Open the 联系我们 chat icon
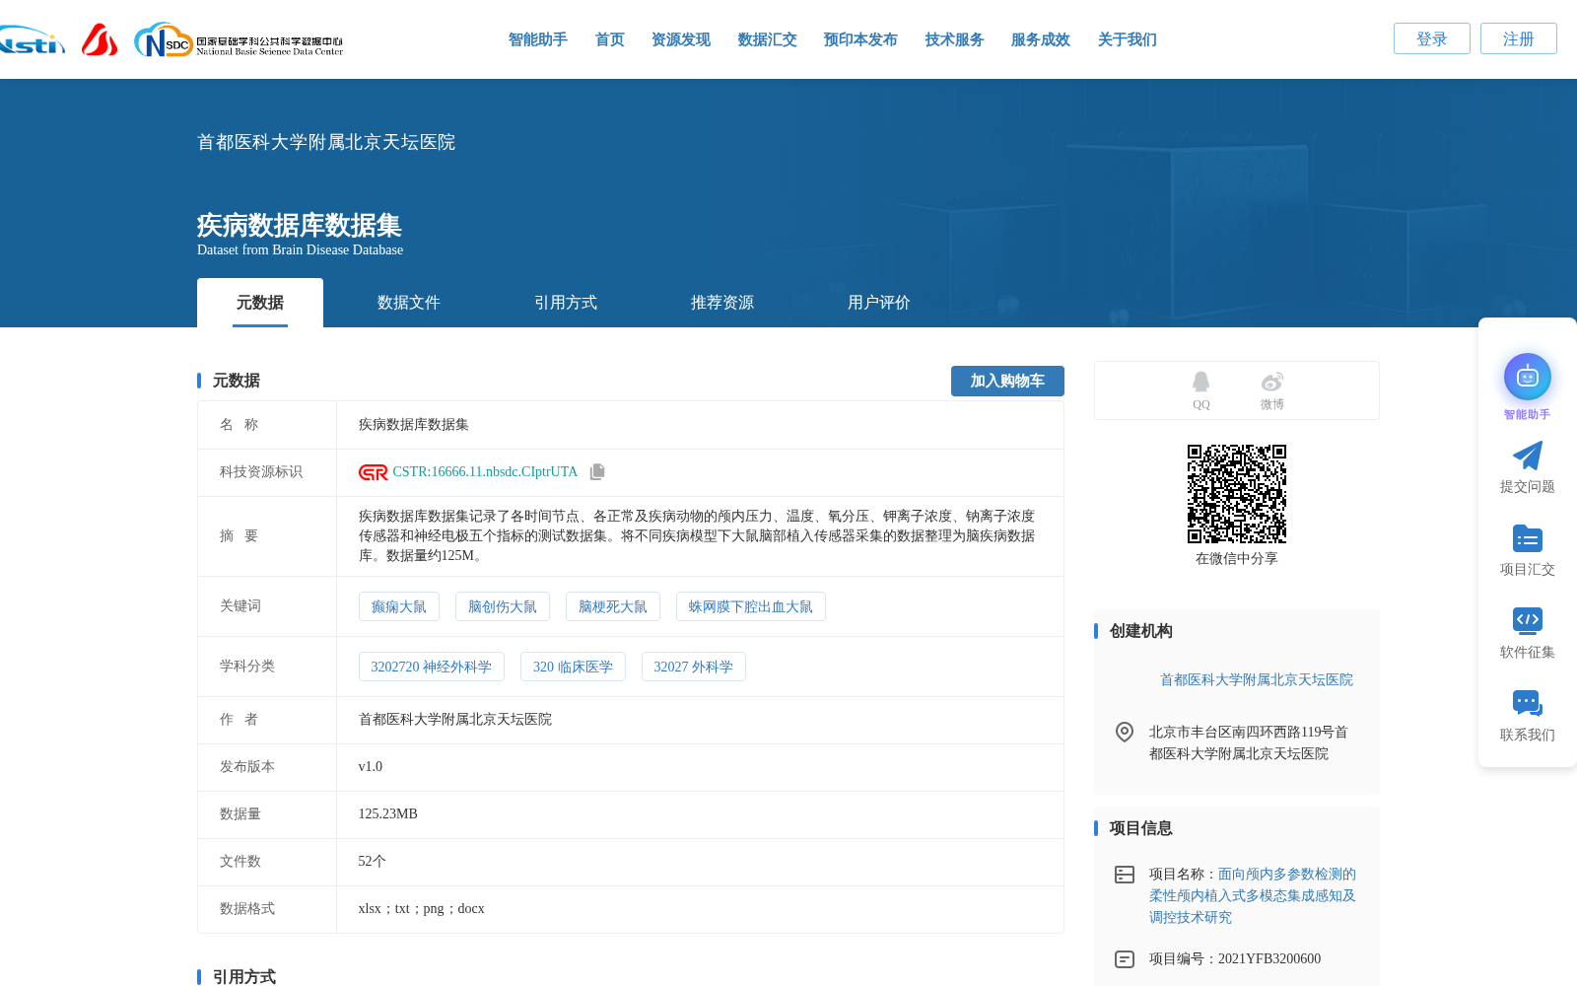1577x986 pixels. [1527, 703]
